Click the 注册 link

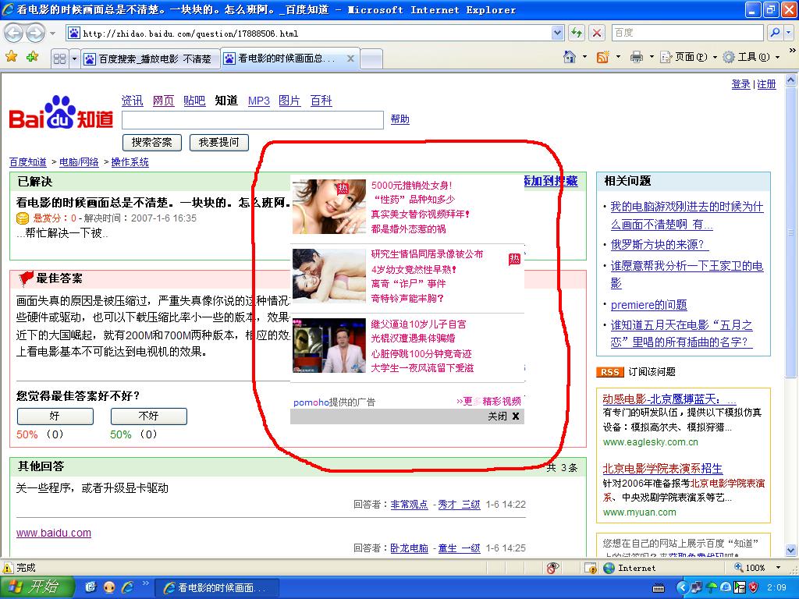click(766, 84)
